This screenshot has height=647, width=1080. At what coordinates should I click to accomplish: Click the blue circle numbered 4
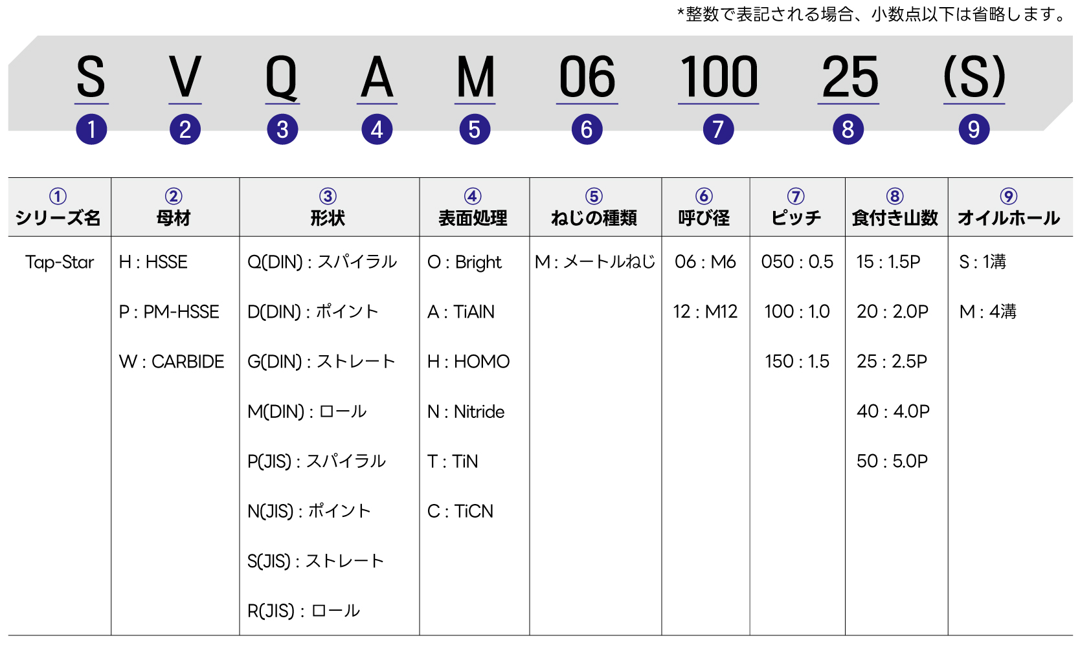pos(377,129)
